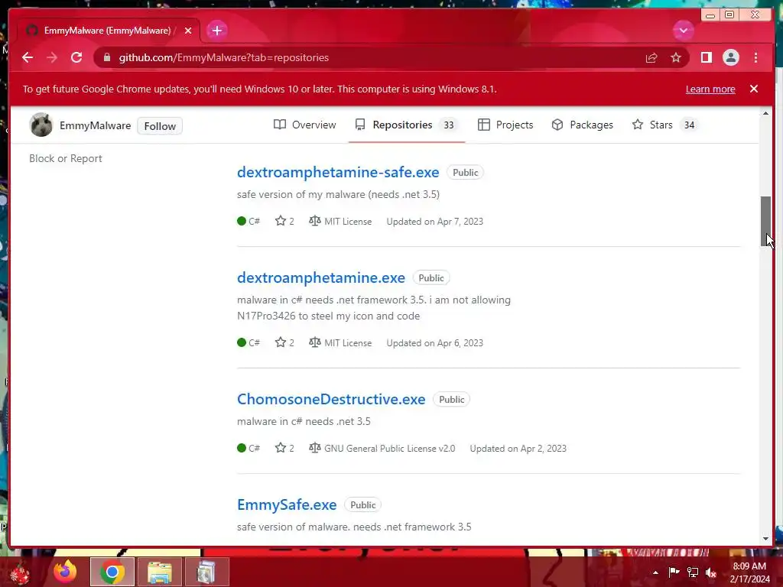Image resolution: width=783 pixels, height=587 pixels.
Task: Expand tab search dropdown arrow
Action: (683, 31)
